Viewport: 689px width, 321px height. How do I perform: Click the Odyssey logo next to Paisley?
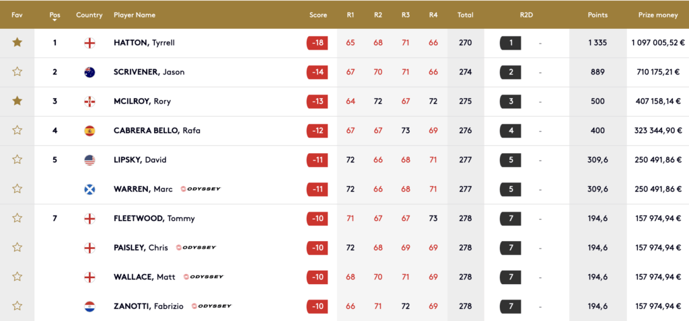196,248
